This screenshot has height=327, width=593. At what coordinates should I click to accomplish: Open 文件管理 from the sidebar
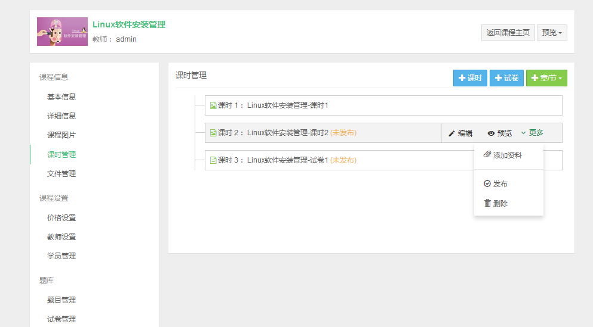click(x=62, y=174)
